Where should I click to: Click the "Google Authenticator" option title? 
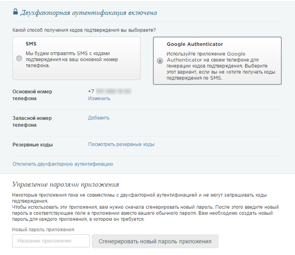coord(195,44)
